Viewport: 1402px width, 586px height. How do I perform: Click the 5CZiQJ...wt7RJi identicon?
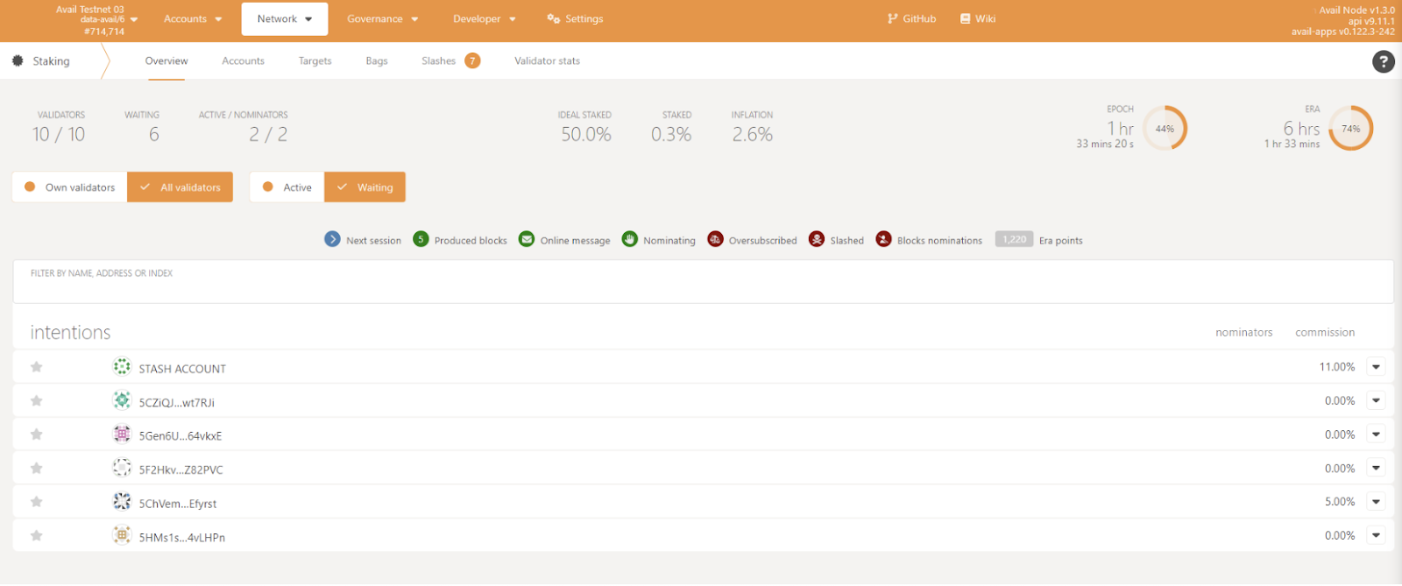pos(122,400)
